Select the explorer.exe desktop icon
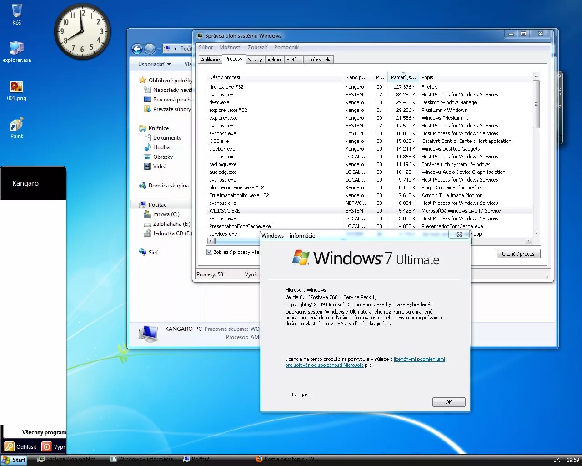Viewport: 582px width, 466px height. [x=17, y=51]
